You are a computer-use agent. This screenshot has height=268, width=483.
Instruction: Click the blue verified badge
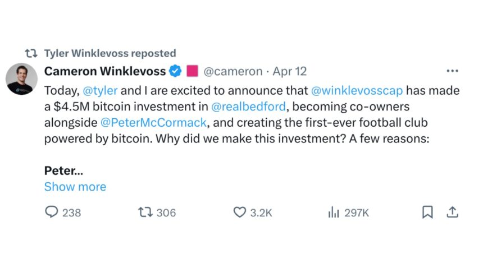click(x=175, y=71)
